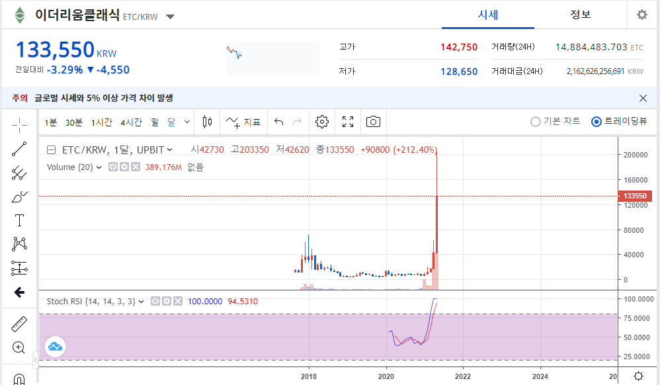Click the 2018 label on time axis
The height and width of the screenshot is (385, 660).
pyautogui.click(x=309, y=376)
